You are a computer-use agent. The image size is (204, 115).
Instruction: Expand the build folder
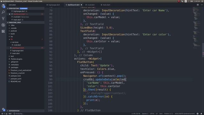pyautogui.click(x=13, y=34)
